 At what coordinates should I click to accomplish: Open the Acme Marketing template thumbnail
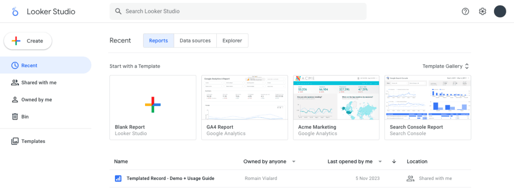(x=336, y=107)
